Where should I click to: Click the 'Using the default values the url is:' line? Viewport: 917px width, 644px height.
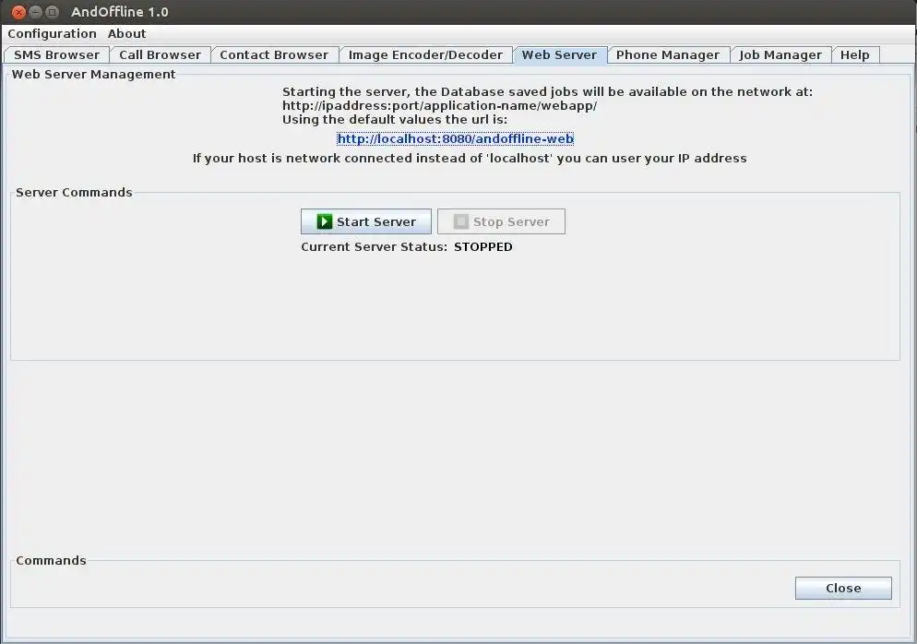(x=395, y=120)
